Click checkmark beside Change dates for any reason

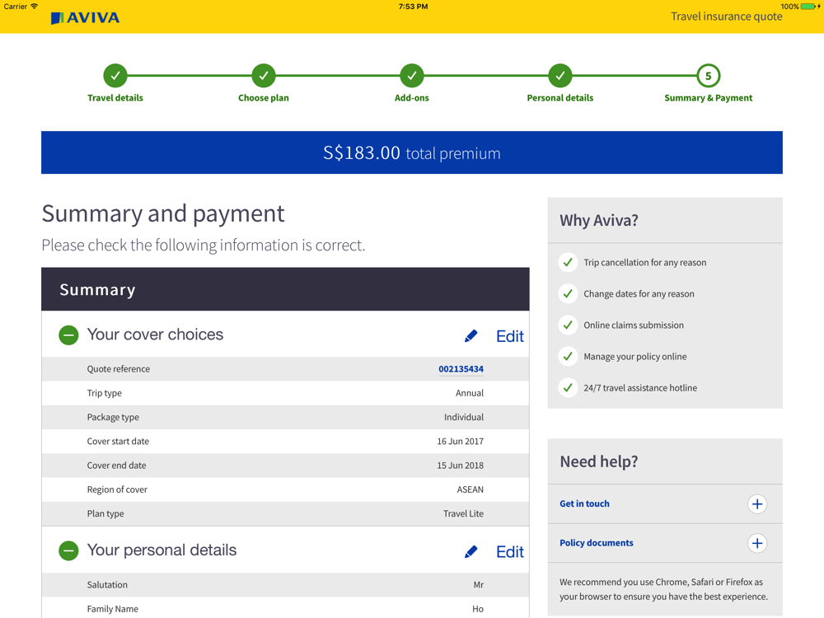pos(568,294)
